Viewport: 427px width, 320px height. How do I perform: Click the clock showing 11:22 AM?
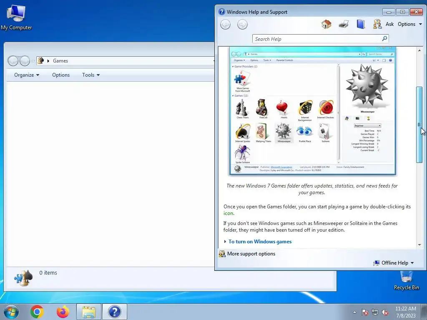(405, 309)
